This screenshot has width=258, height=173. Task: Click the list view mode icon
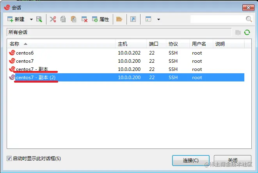pos(148,19)
